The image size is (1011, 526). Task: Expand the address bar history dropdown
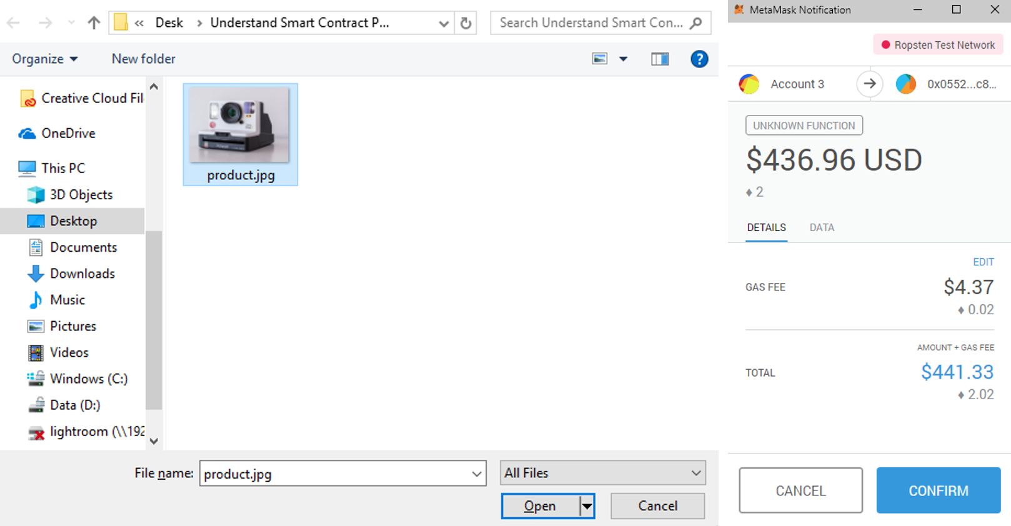444,23
